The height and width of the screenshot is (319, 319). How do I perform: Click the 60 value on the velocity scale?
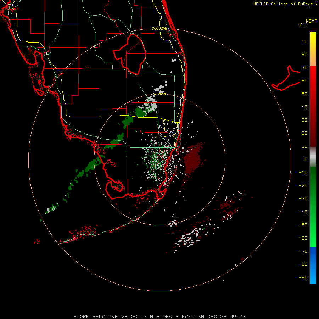(304, 81)
